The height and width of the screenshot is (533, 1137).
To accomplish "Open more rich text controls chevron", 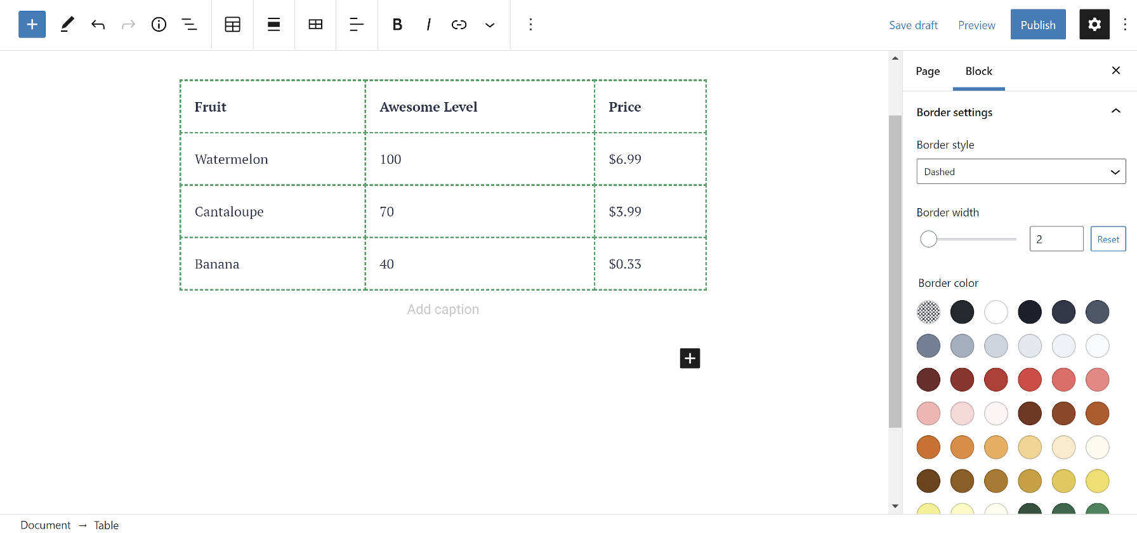I will [x=490, y=25].
